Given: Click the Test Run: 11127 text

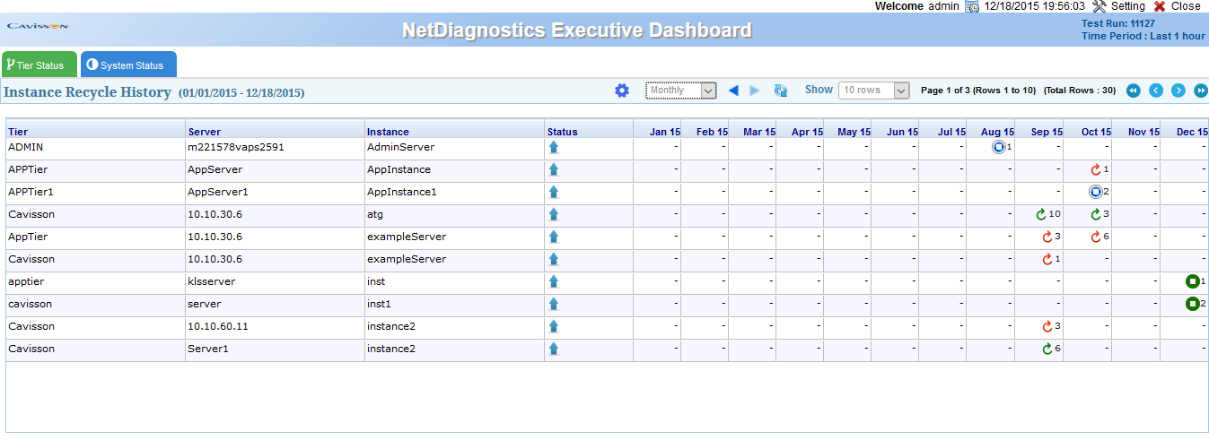Looking at the screenshot, I should pos(1118,23).
